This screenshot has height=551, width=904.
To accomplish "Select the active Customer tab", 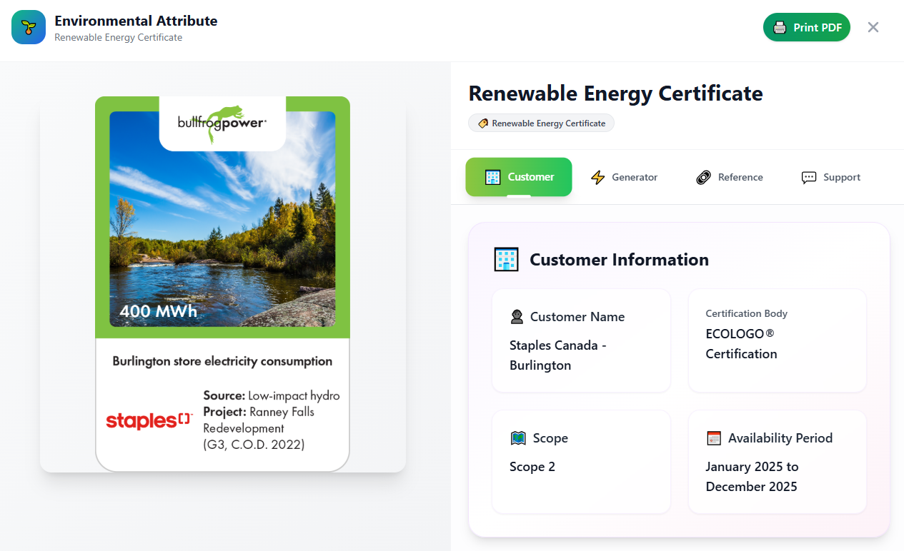I will click(518, 177).
